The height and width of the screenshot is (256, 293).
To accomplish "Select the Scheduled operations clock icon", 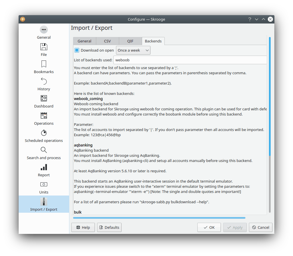I will tap(44, 133).
